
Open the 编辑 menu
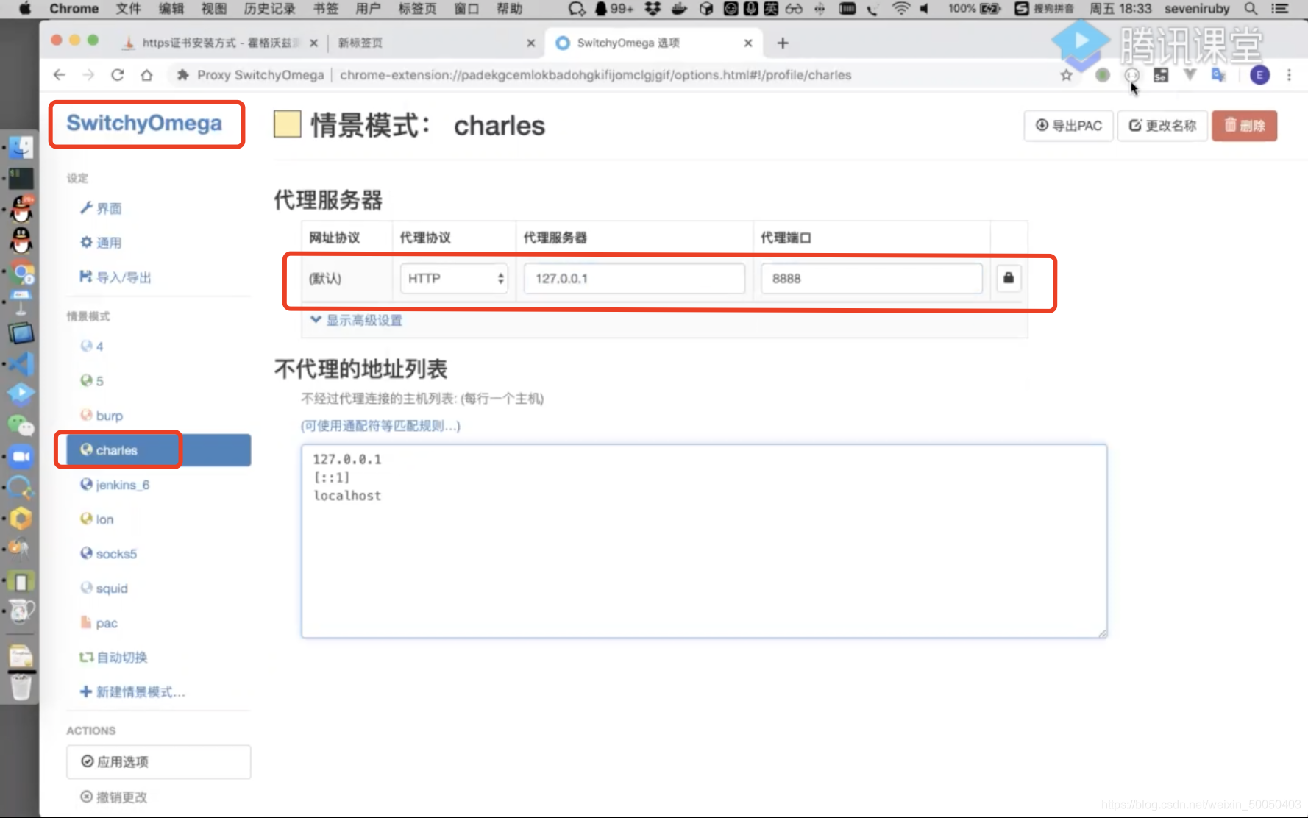[x=171, y=9]
